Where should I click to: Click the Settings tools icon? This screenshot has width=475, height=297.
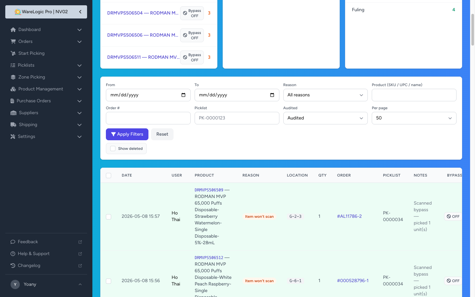[13, 137]
